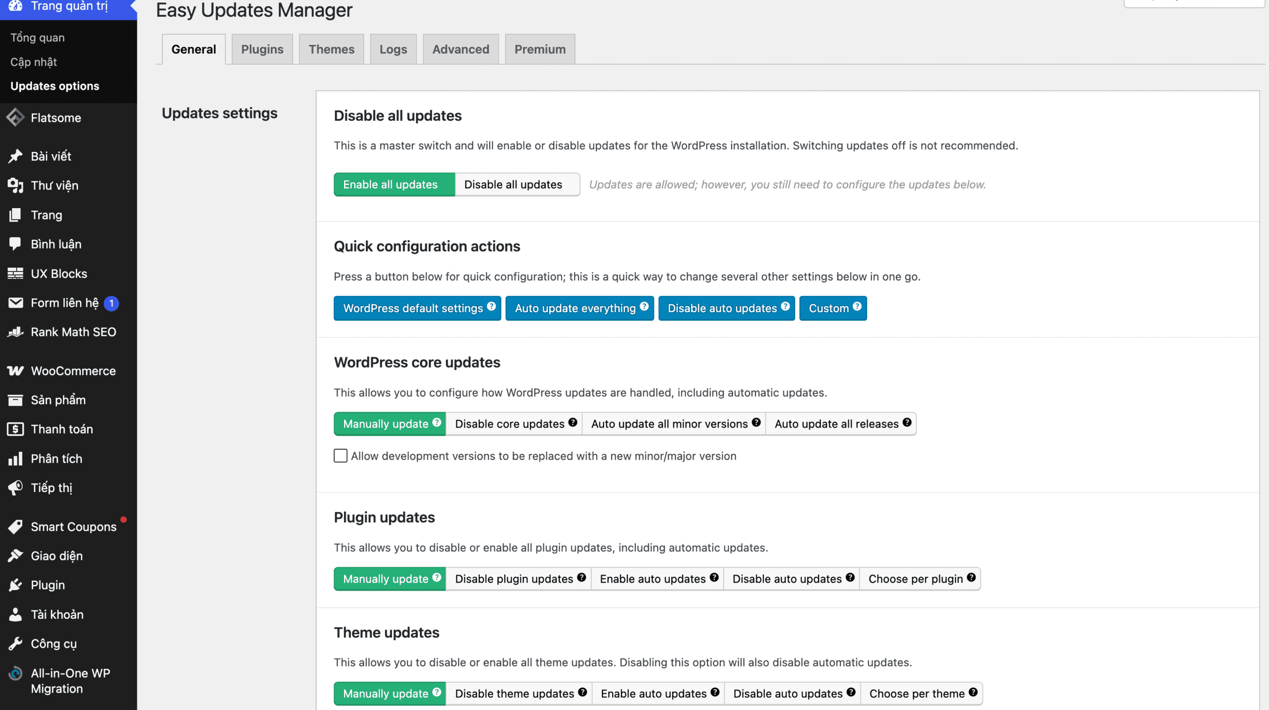Open Cập nhật submenu link

(34, 62)
